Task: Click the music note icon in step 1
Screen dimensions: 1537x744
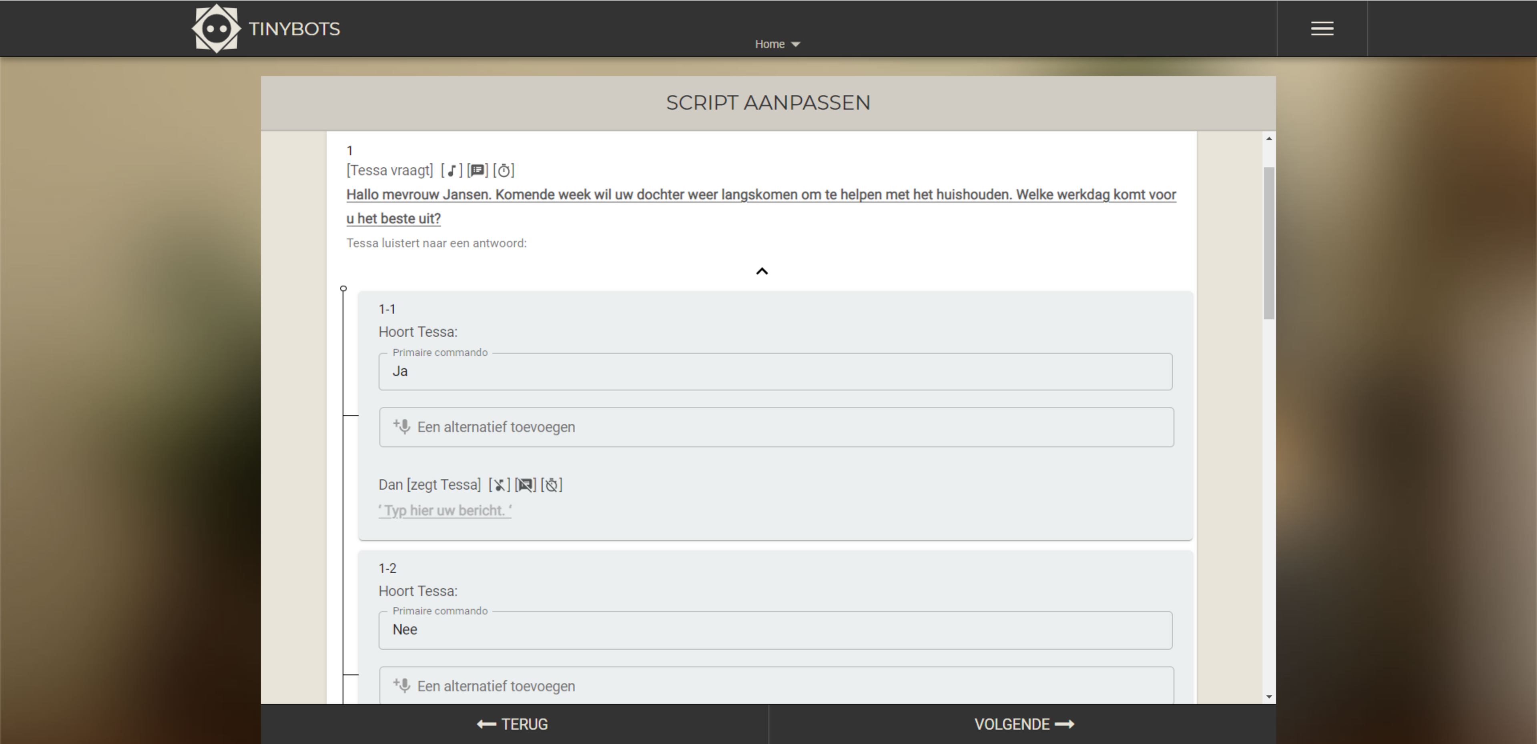Action: click(451, 171)
